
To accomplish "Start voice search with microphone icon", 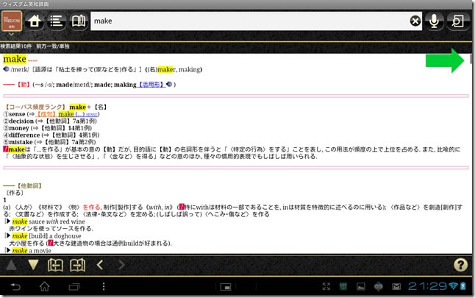I will (435, 21).
